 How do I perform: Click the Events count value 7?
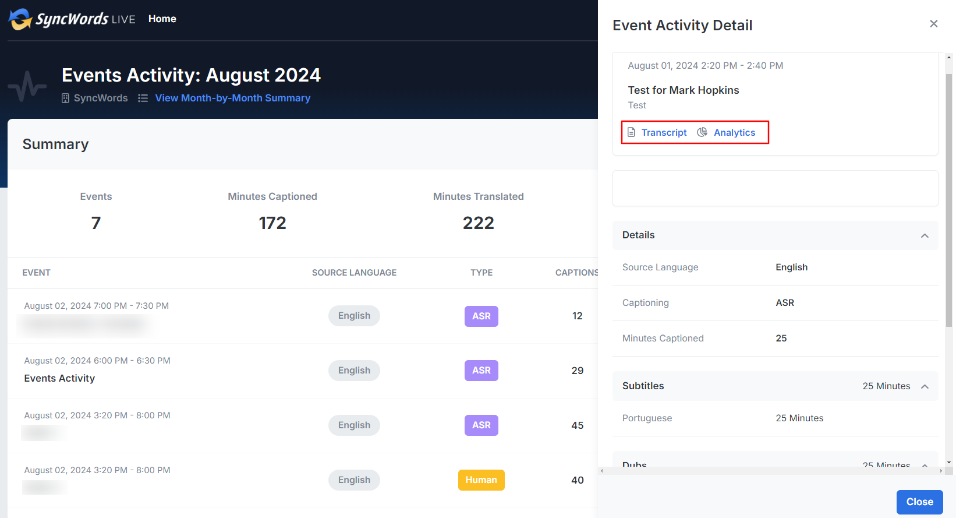96,223
